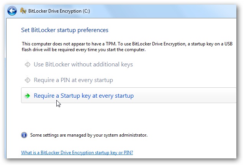Choose Require a PIN at every startup

(x=73, y=80)
